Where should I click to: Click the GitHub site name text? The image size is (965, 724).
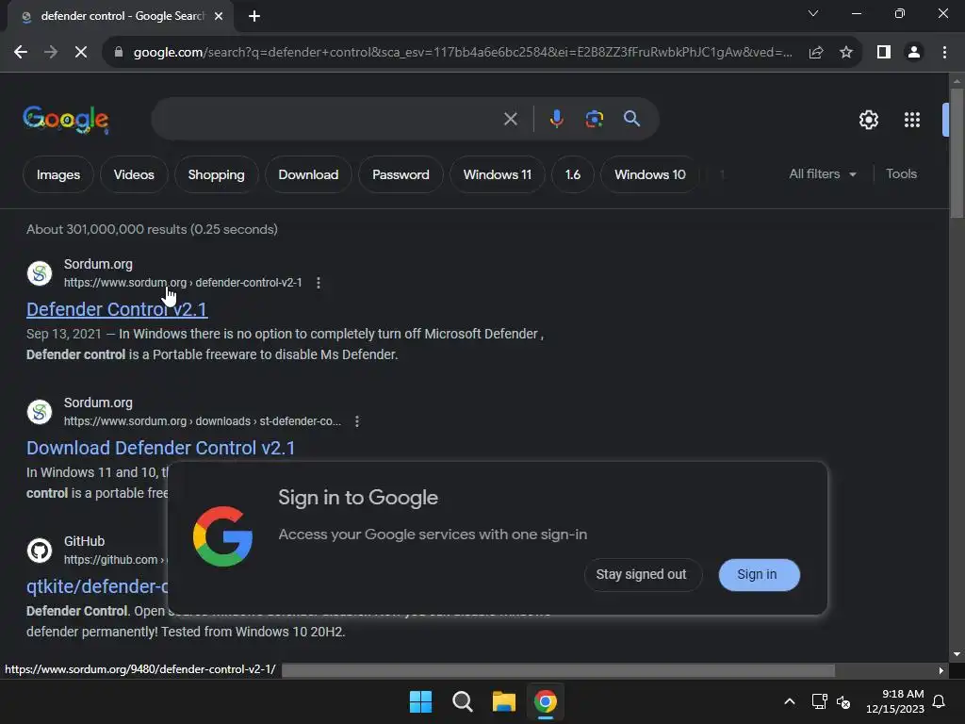click(x=84, y=541)
